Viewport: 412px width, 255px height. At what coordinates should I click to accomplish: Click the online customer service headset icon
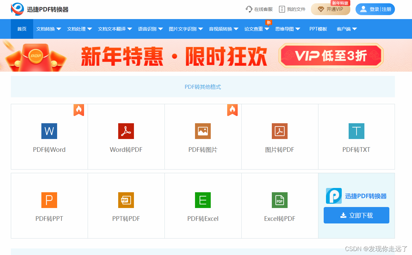(249, 9)
